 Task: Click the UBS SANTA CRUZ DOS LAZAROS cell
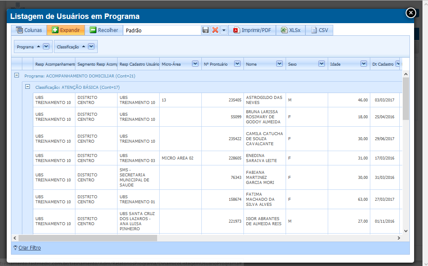click(x=139, y=221)
